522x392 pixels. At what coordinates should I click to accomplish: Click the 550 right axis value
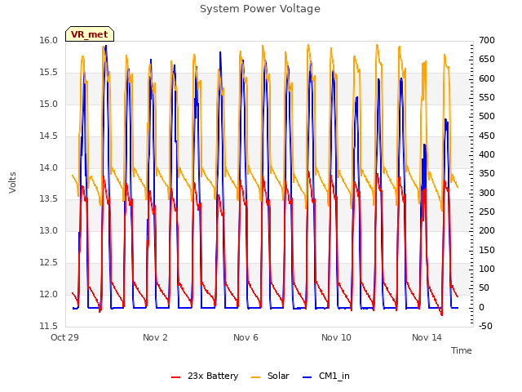(487, 97)
